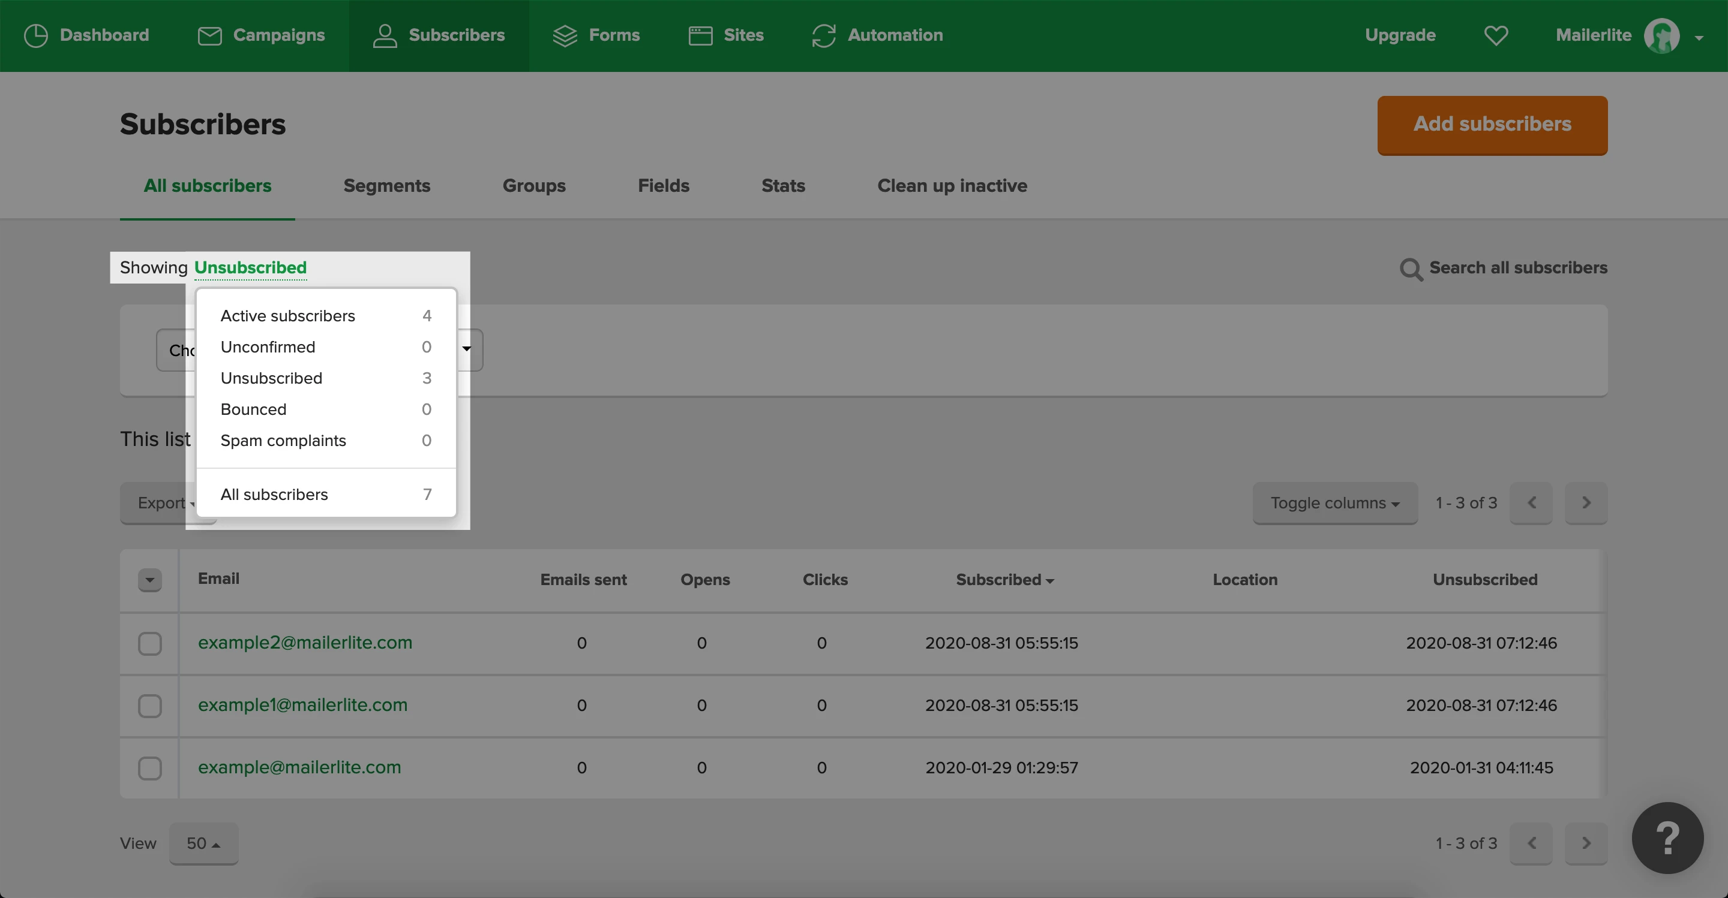Click the Mailerlite account avatar

(1661, 35)
